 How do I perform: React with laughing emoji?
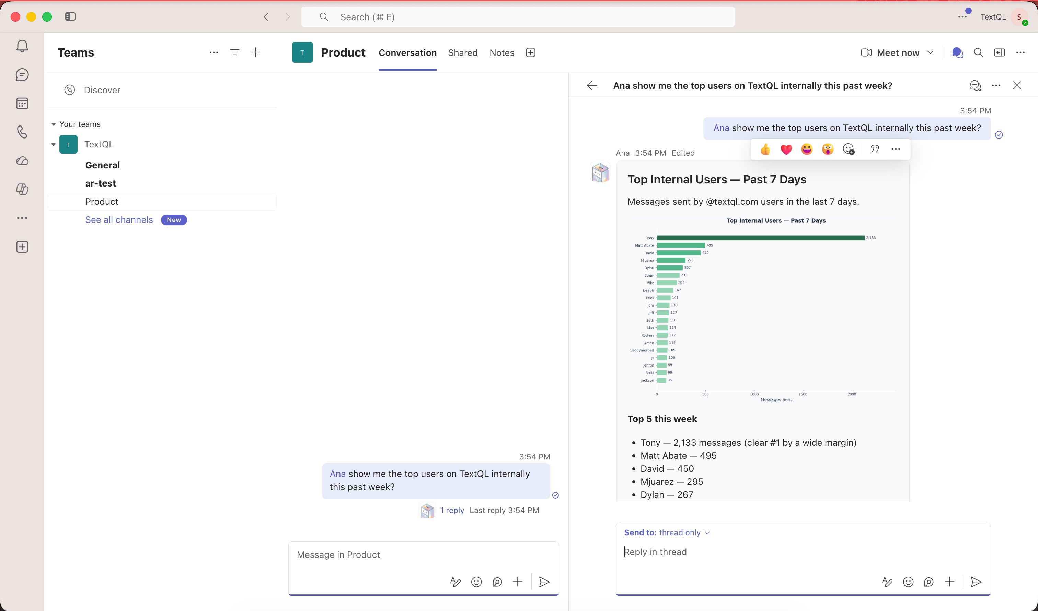[807, 149]
